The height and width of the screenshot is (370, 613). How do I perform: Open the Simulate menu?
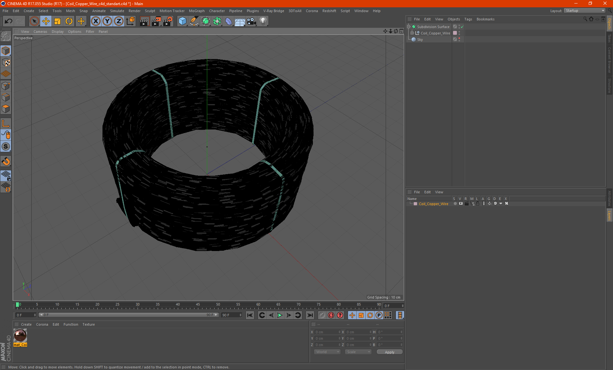117,11
